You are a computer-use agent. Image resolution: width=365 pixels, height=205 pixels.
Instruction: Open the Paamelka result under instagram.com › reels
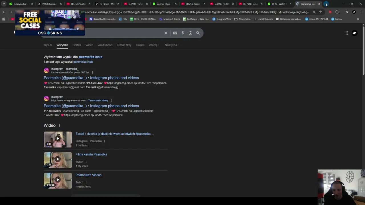(x=91, y=106)
